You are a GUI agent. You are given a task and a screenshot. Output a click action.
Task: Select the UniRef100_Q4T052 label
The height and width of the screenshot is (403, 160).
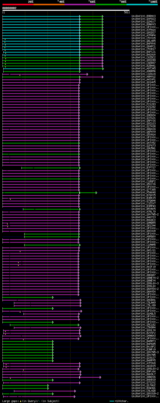click(144, 143)
